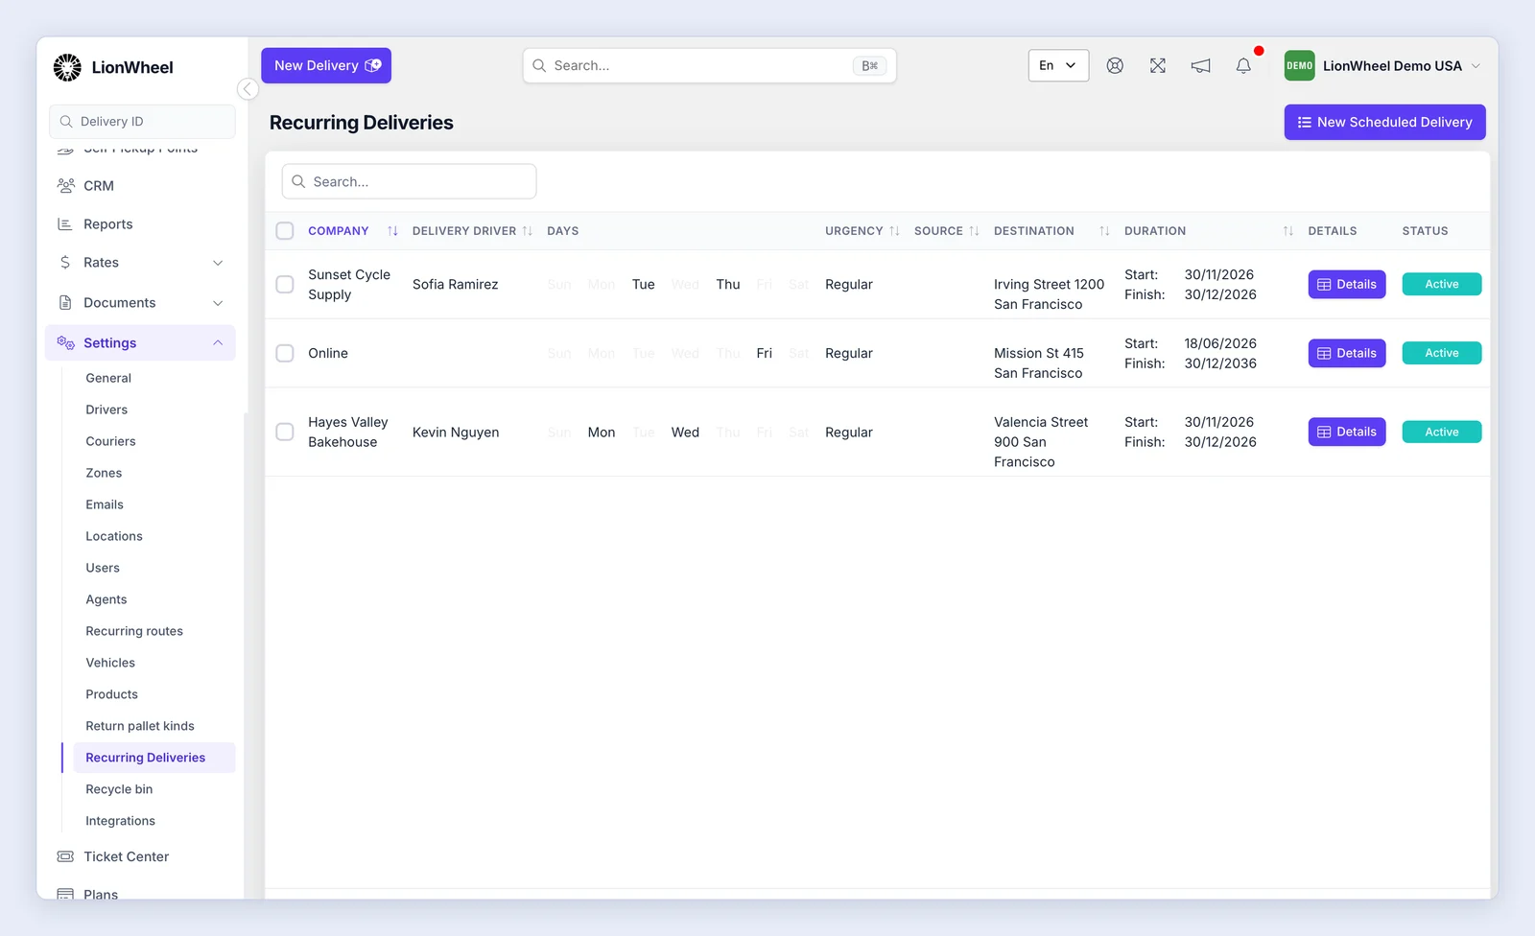Toggle fullscreen expand icon
Viewport: 1535px width, 936px height.
(x=1158, y=66)
